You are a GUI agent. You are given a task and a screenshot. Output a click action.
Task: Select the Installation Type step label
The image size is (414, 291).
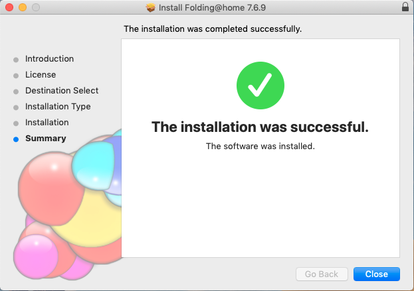tap(58, 107)
